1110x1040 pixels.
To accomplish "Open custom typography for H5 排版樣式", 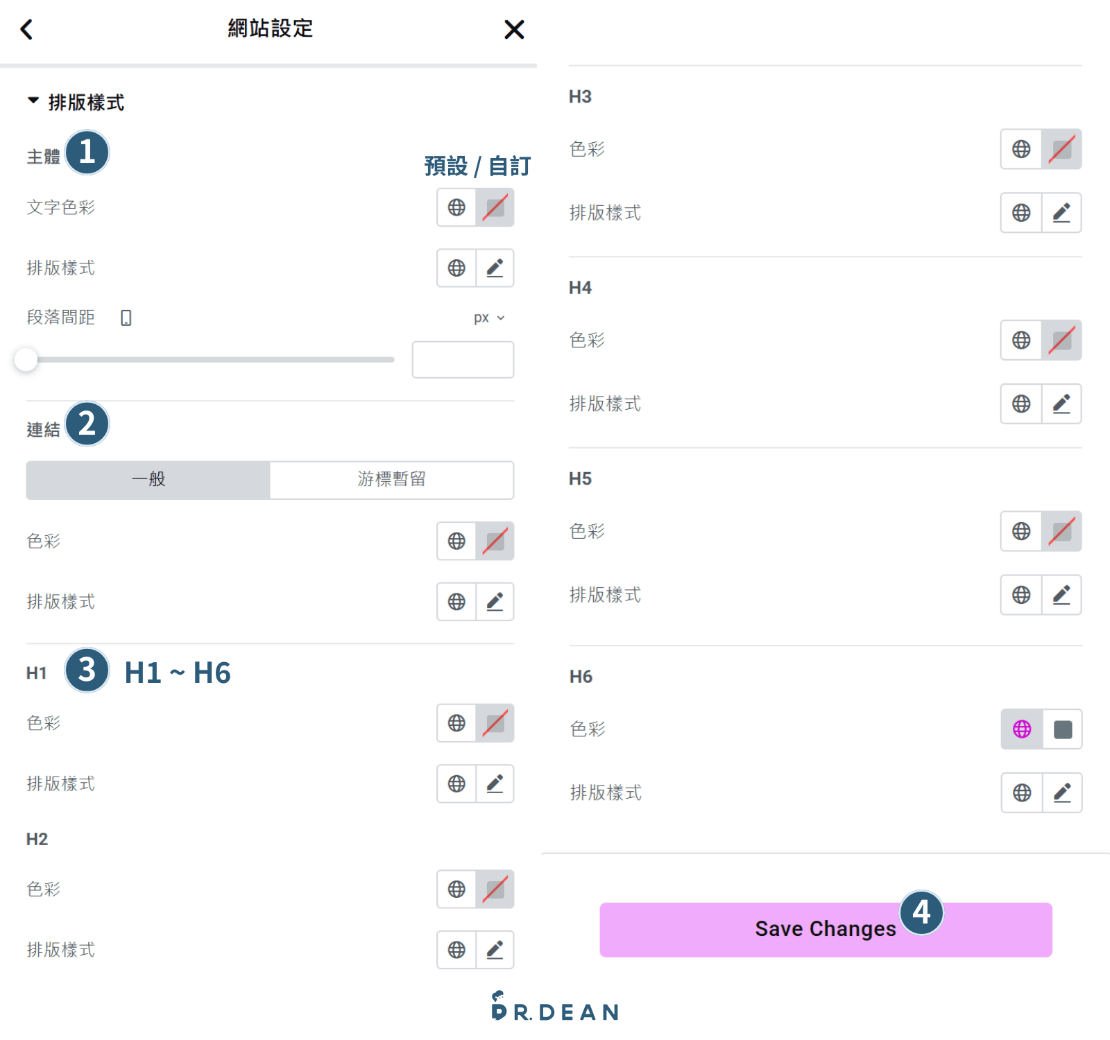I will click(x=1061, y=594).
